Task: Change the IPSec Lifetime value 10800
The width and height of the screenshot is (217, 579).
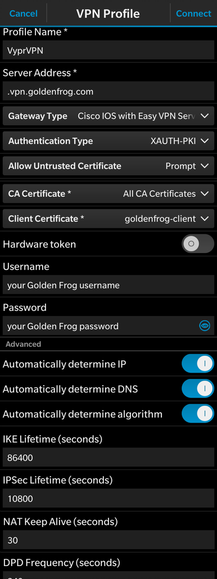Action: point(108,499)
